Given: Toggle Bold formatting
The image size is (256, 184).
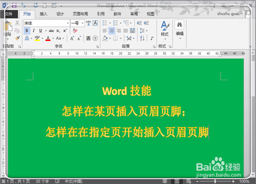Looking at the screenshot, I should coord(27,31).
